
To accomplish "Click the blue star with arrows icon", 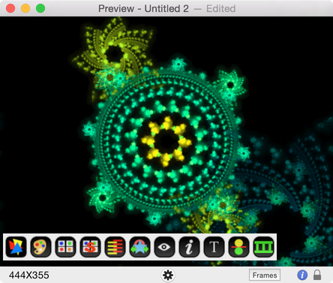I will (x=139, y=247).
